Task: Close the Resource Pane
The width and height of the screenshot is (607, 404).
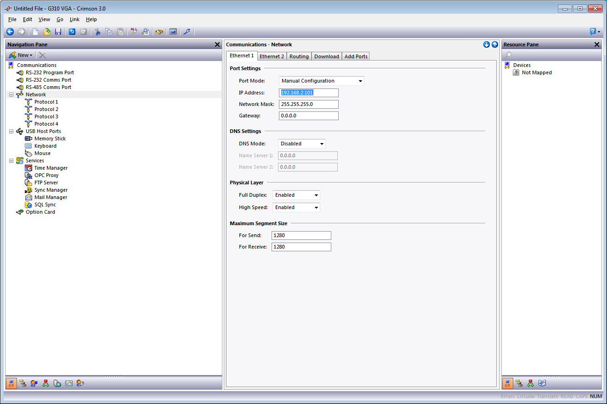Action: pos(597,44)
